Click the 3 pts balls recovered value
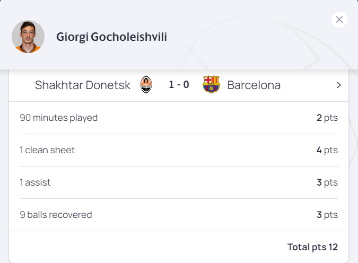This screenshot has width=358, height=263. coord(327,215)
